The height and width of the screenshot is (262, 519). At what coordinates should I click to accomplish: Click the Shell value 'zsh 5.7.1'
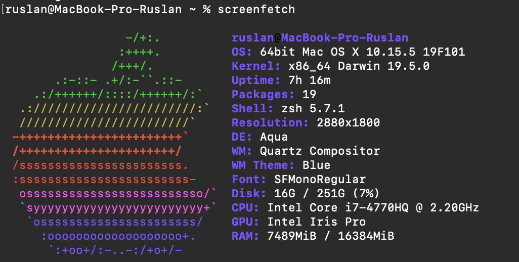[313, 109]
